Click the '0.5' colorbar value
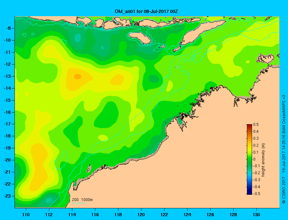 [256, 125]
